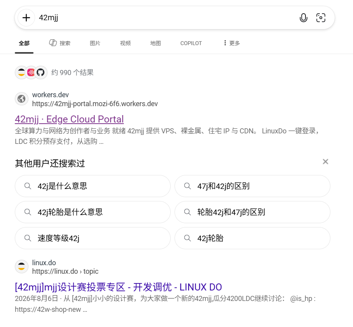Click the globe favicon next to workers.dev

(x=21, y=99)
